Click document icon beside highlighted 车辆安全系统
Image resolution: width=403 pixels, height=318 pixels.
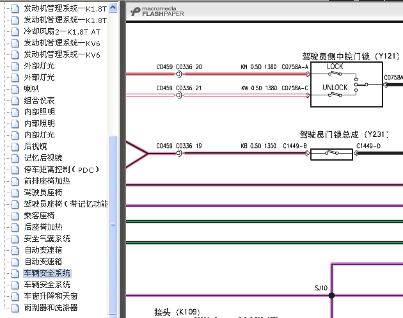(x=15, y=273)
